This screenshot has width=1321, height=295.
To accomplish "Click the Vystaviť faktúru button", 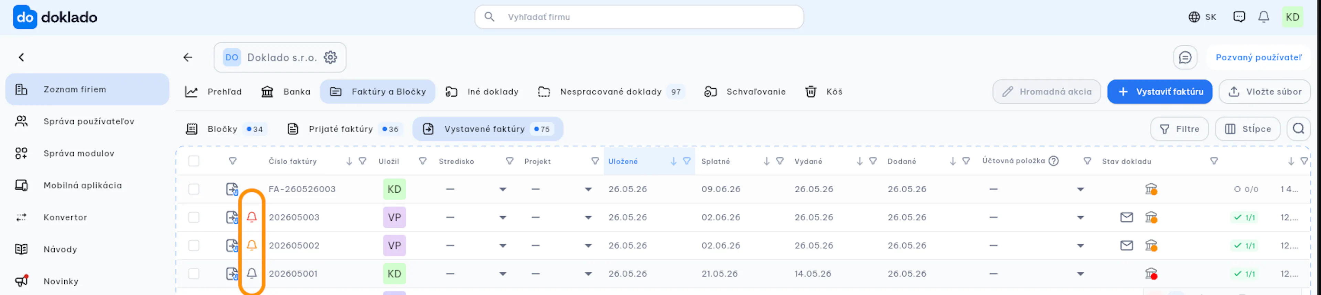I will coord(1159,92).
